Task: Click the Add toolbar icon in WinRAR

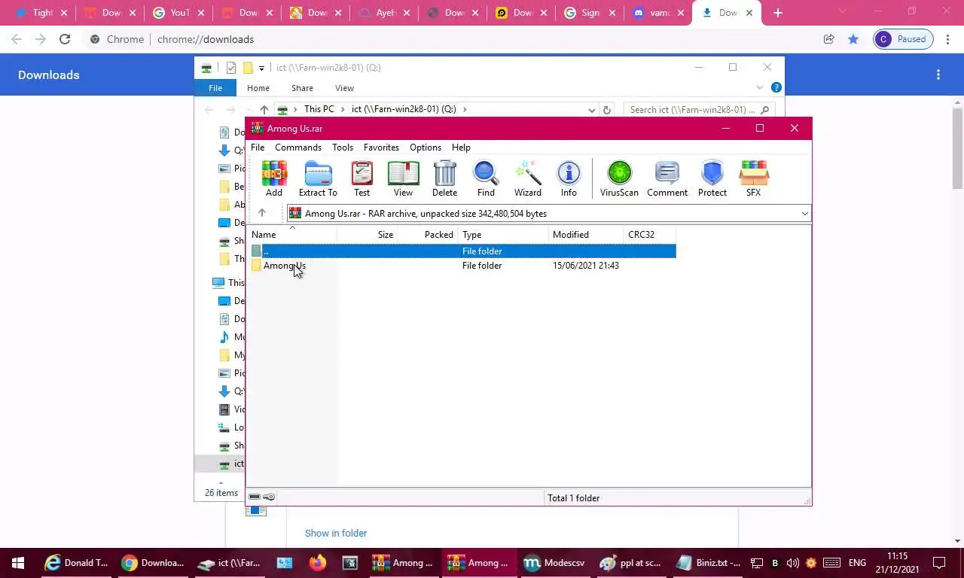Action: coord(274,178)
